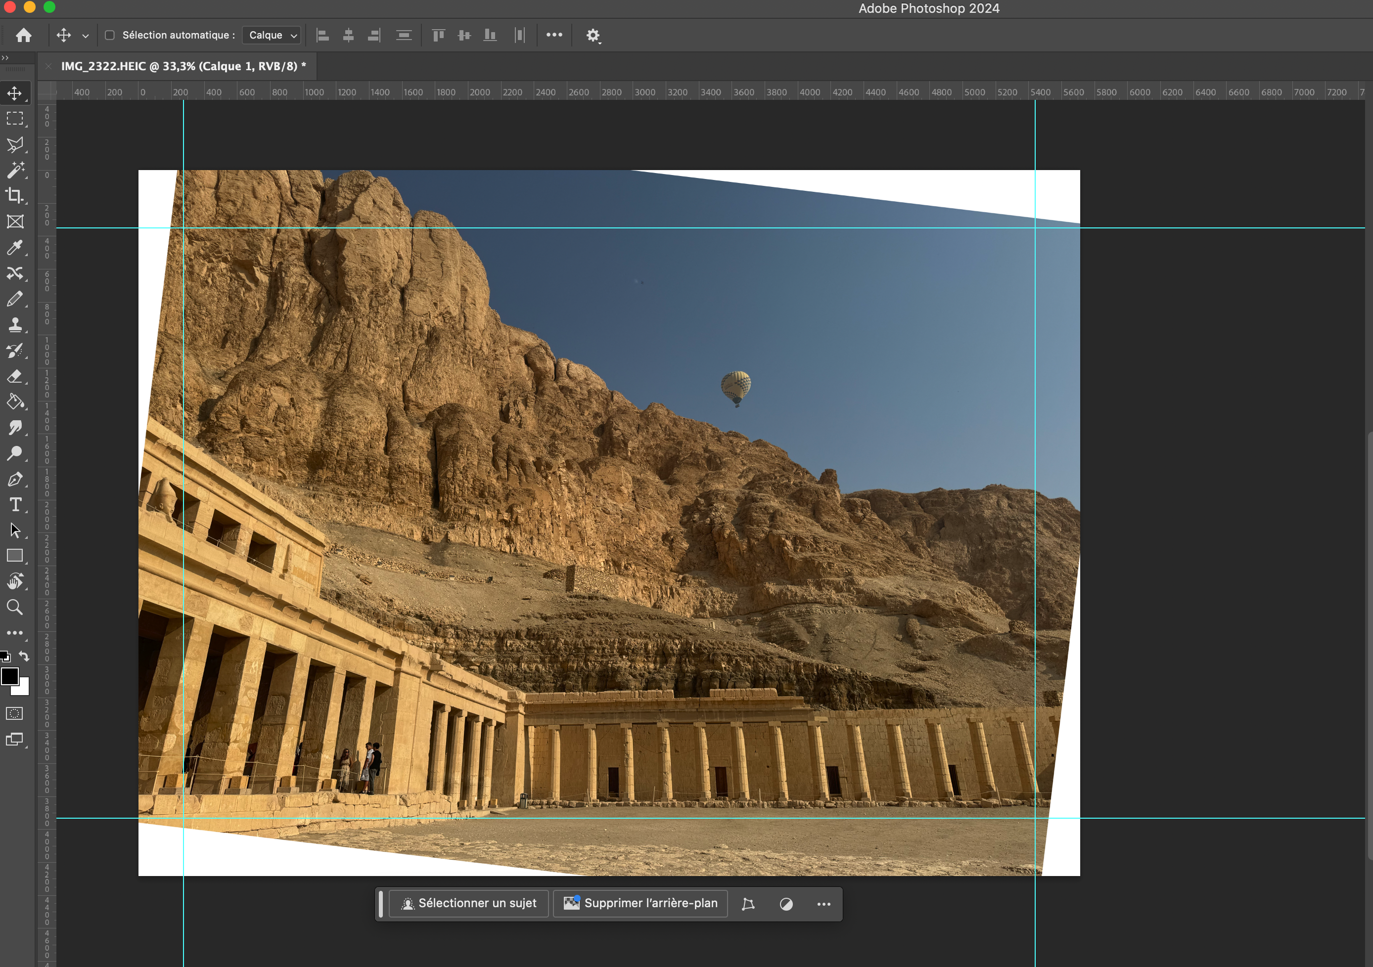Enable the Sélection automatique checkbox
This screenshot has width=1373, height=967.
point(110,35)
